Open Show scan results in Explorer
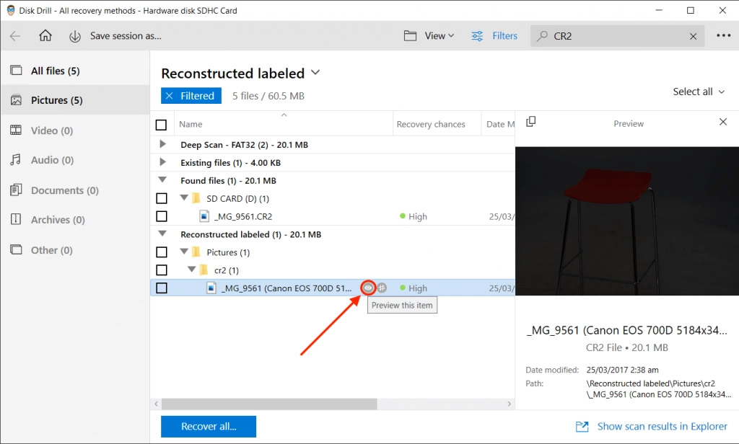The height and width of the screenshot is (444, 739). pyautogui.click(x=652, y=426)
